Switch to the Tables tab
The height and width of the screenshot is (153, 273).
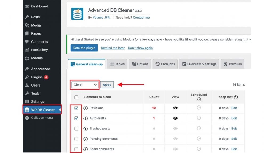tap(117, 64)
